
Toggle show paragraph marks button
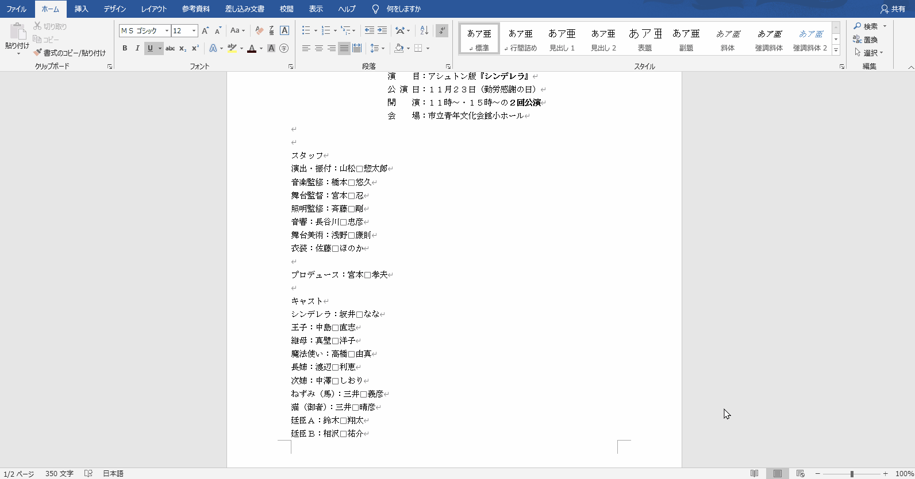click(441, 31)
